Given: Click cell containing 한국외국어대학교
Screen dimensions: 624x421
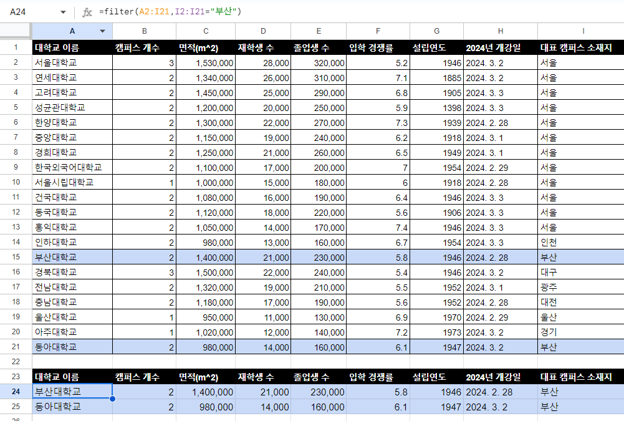Looking at the screenshot, I should tap(72, 167).
